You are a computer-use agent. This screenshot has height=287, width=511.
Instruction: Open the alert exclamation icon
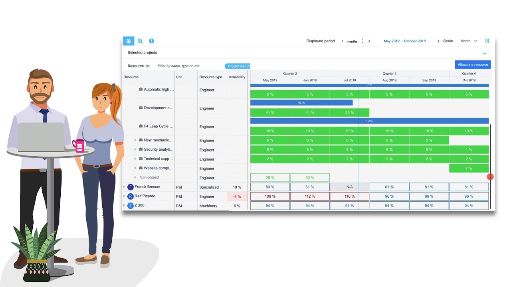151,41
